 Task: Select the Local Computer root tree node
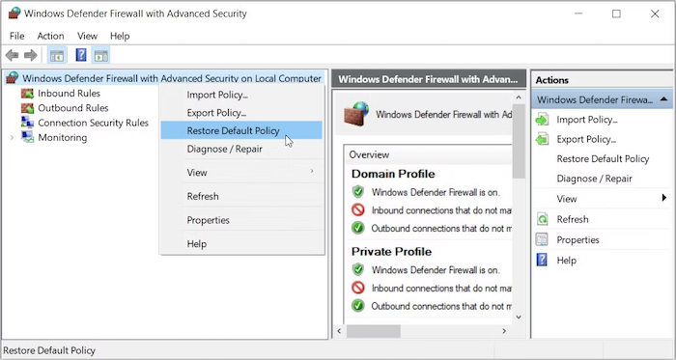(x=172, y=78)
